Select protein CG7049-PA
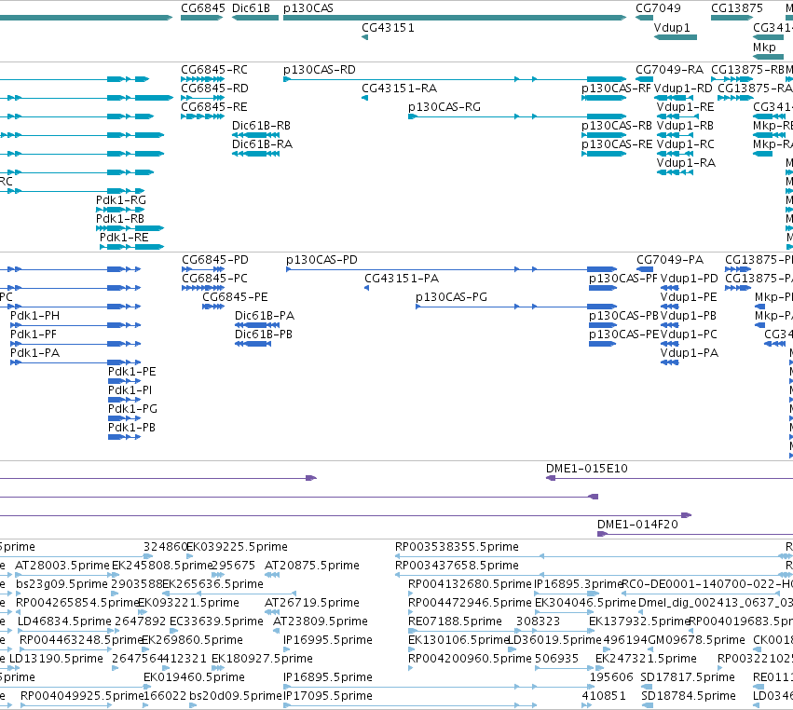The width and height of the screenshot is (793, 710). (670, 260)
